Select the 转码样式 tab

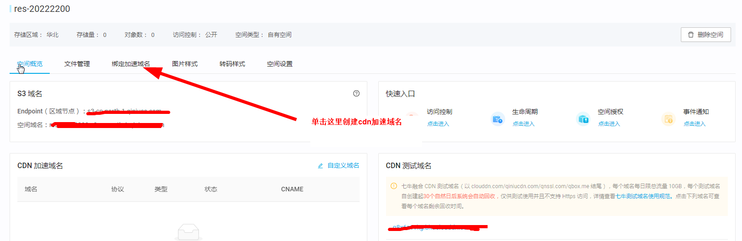(x=232, y=64)
